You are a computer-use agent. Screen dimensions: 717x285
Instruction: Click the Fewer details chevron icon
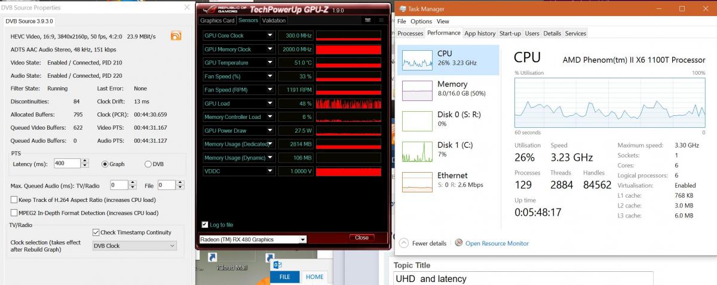(x=403, y=243)
